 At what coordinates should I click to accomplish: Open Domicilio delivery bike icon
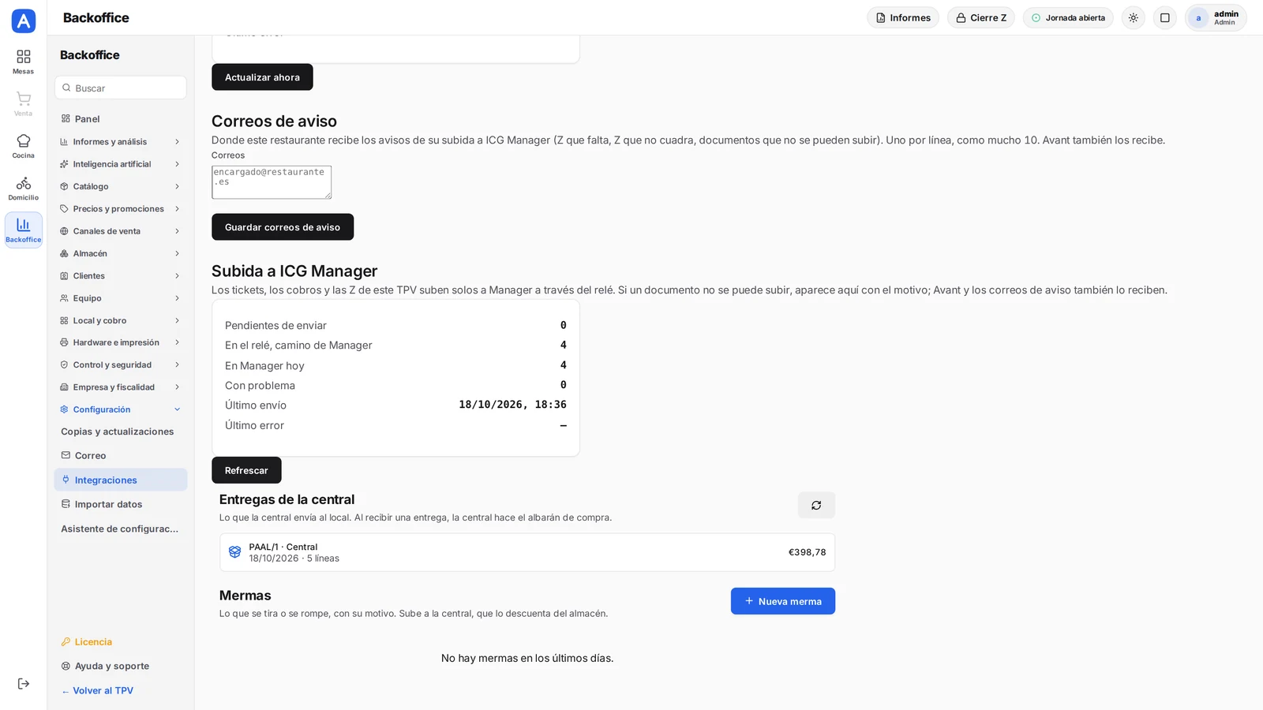(23, 189)
